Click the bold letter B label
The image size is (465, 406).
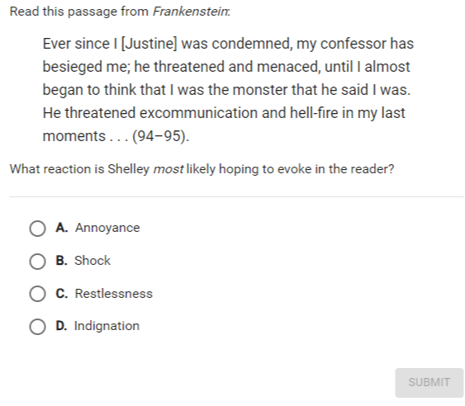[61, 261]
